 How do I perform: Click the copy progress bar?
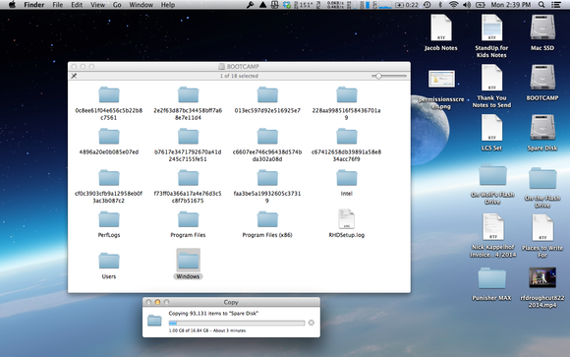coord(237,323)
